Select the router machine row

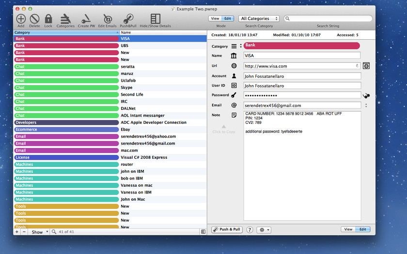[x=110, y=164]
